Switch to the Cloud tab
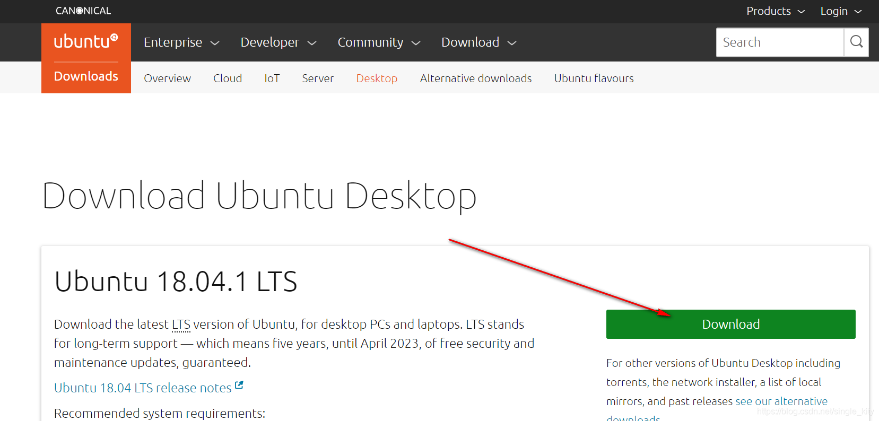879x421 pixels. click(x=228, y=78)
